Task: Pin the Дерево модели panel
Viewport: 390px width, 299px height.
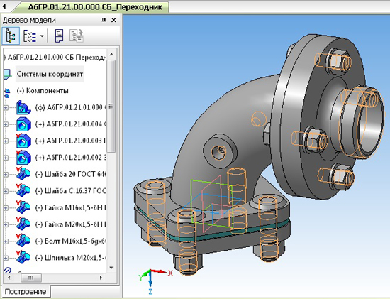Action: point(104,20)
